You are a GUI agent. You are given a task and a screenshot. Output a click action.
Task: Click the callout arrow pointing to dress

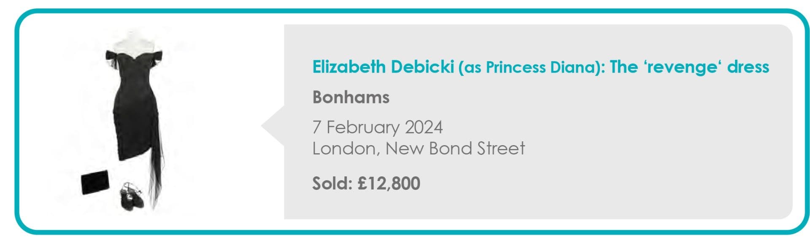click(272, 126)
